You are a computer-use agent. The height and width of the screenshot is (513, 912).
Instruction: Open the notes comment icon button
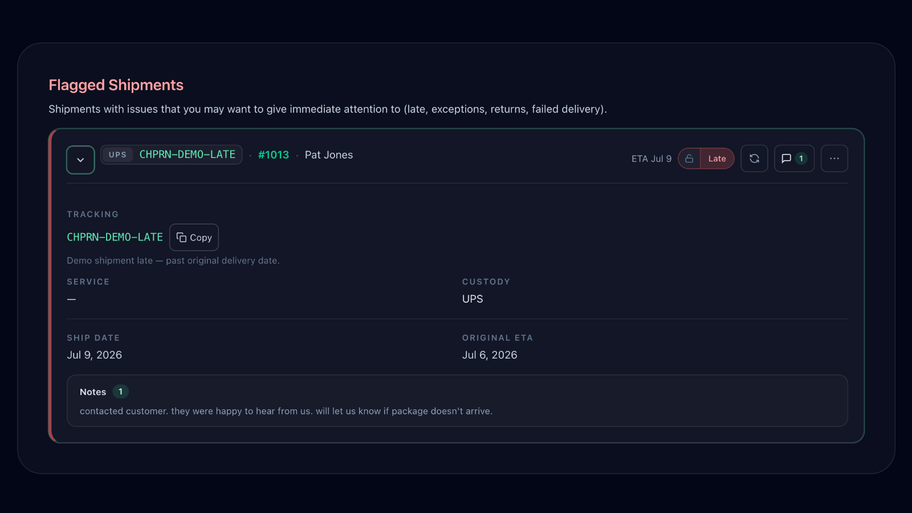pyautogui.click(x=794, y=158)
